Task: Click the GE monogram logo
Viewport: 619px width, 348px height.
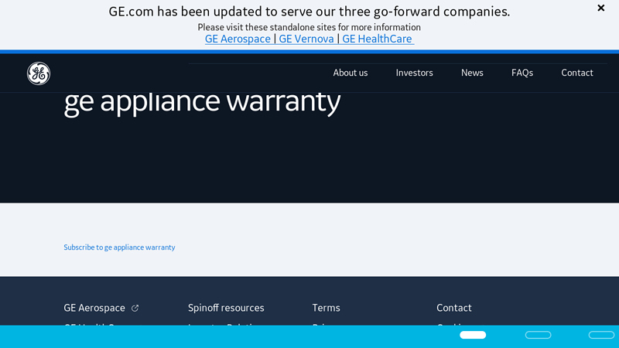Action: pyautogui.click(x=39, y=73)
